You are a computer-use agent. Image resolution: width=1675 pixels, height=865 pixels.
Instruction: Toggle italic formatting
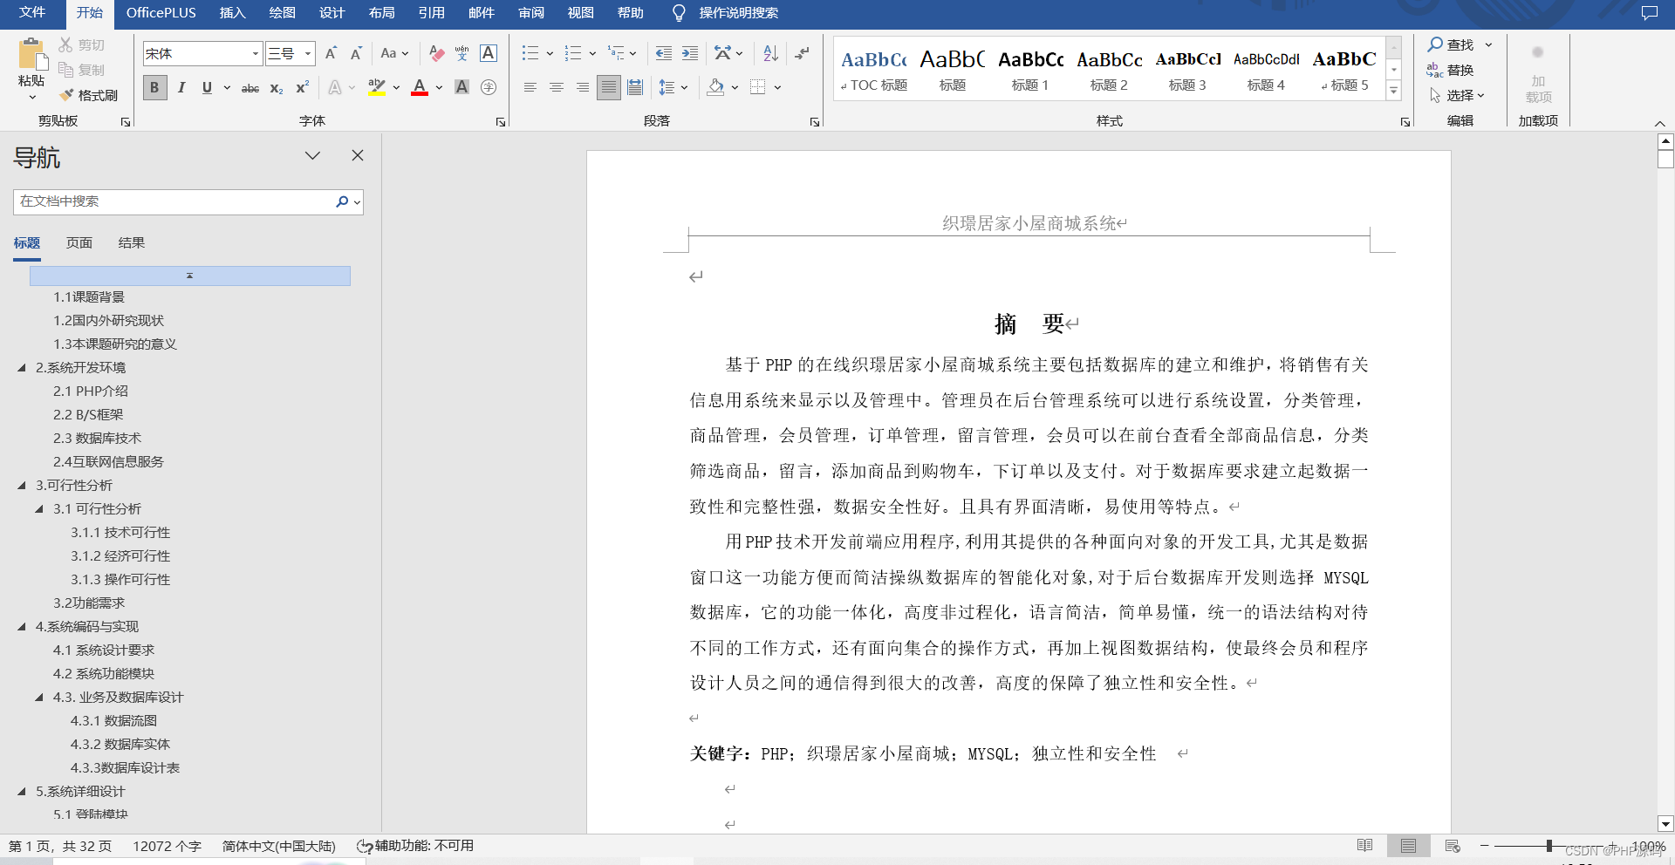[181, 87]
